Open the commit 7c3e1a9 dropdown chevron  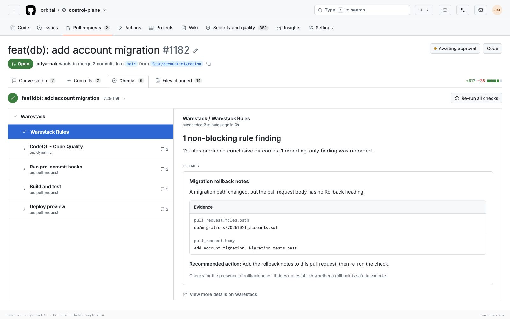[x=125, y=98]
